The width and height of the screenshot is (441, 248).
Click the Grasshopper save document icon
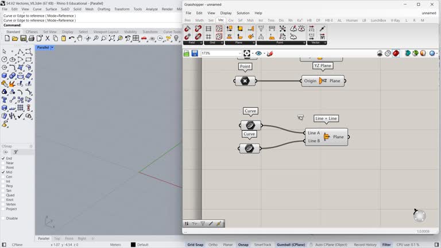click(x=195, y=53)
